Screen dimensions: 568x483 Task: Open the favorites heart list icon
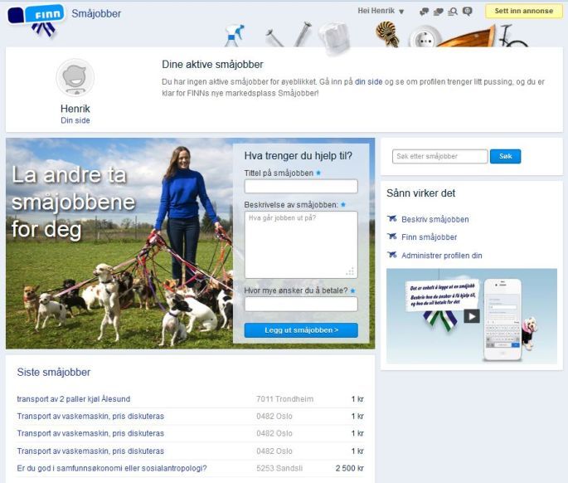coord(439,12)
